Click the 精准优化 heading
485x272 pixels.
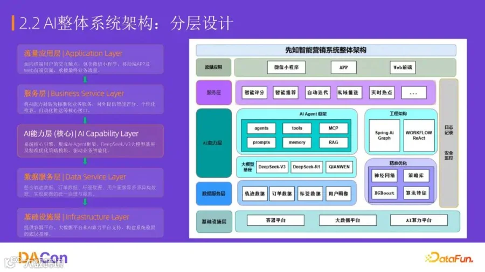(x=398, y=163)
